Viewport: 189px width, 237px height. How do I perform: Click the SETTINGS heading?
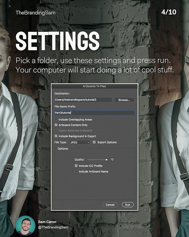[57, 41]
